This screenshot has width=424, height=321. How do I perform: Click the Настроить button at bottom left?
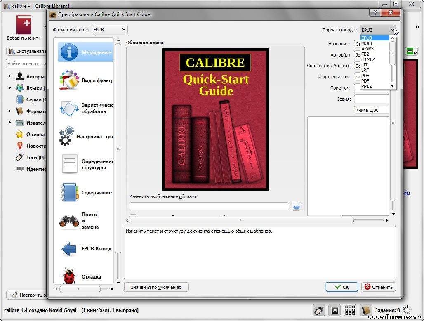26,295
